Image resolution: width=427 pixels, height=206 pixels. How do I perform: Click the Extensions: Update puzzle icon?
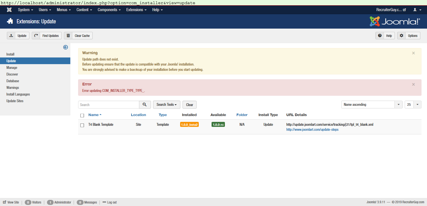pyautogui.click(x=10, y=21)
